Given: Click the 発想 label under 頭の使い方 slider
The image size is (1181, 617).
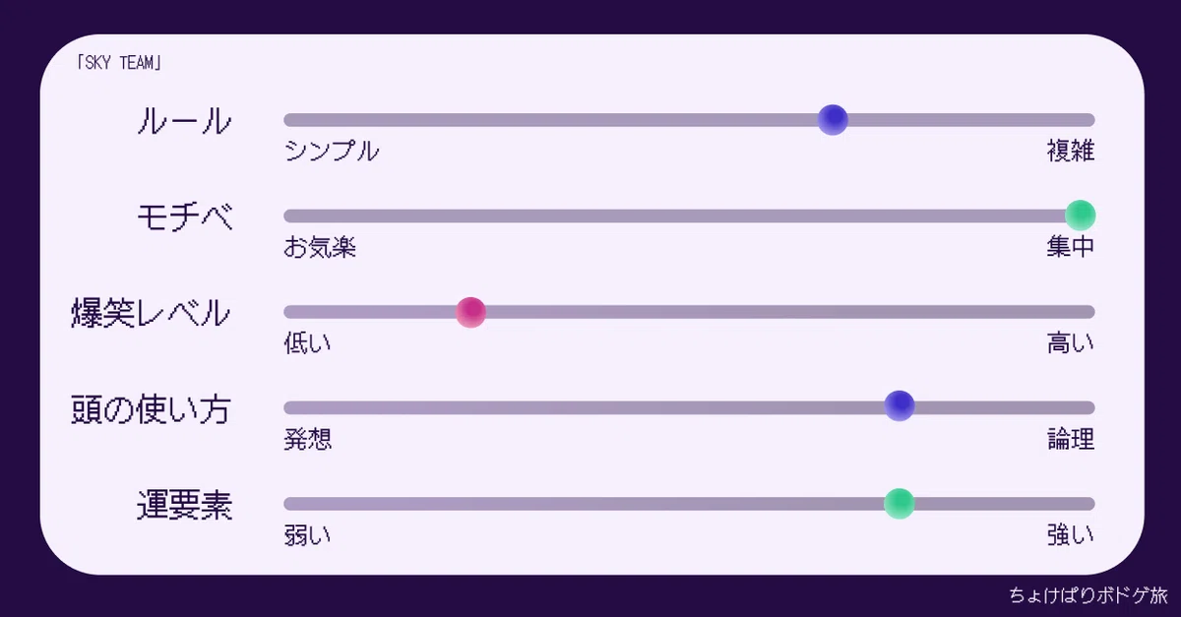Looking at the screenshot, I should coord(308,439).
